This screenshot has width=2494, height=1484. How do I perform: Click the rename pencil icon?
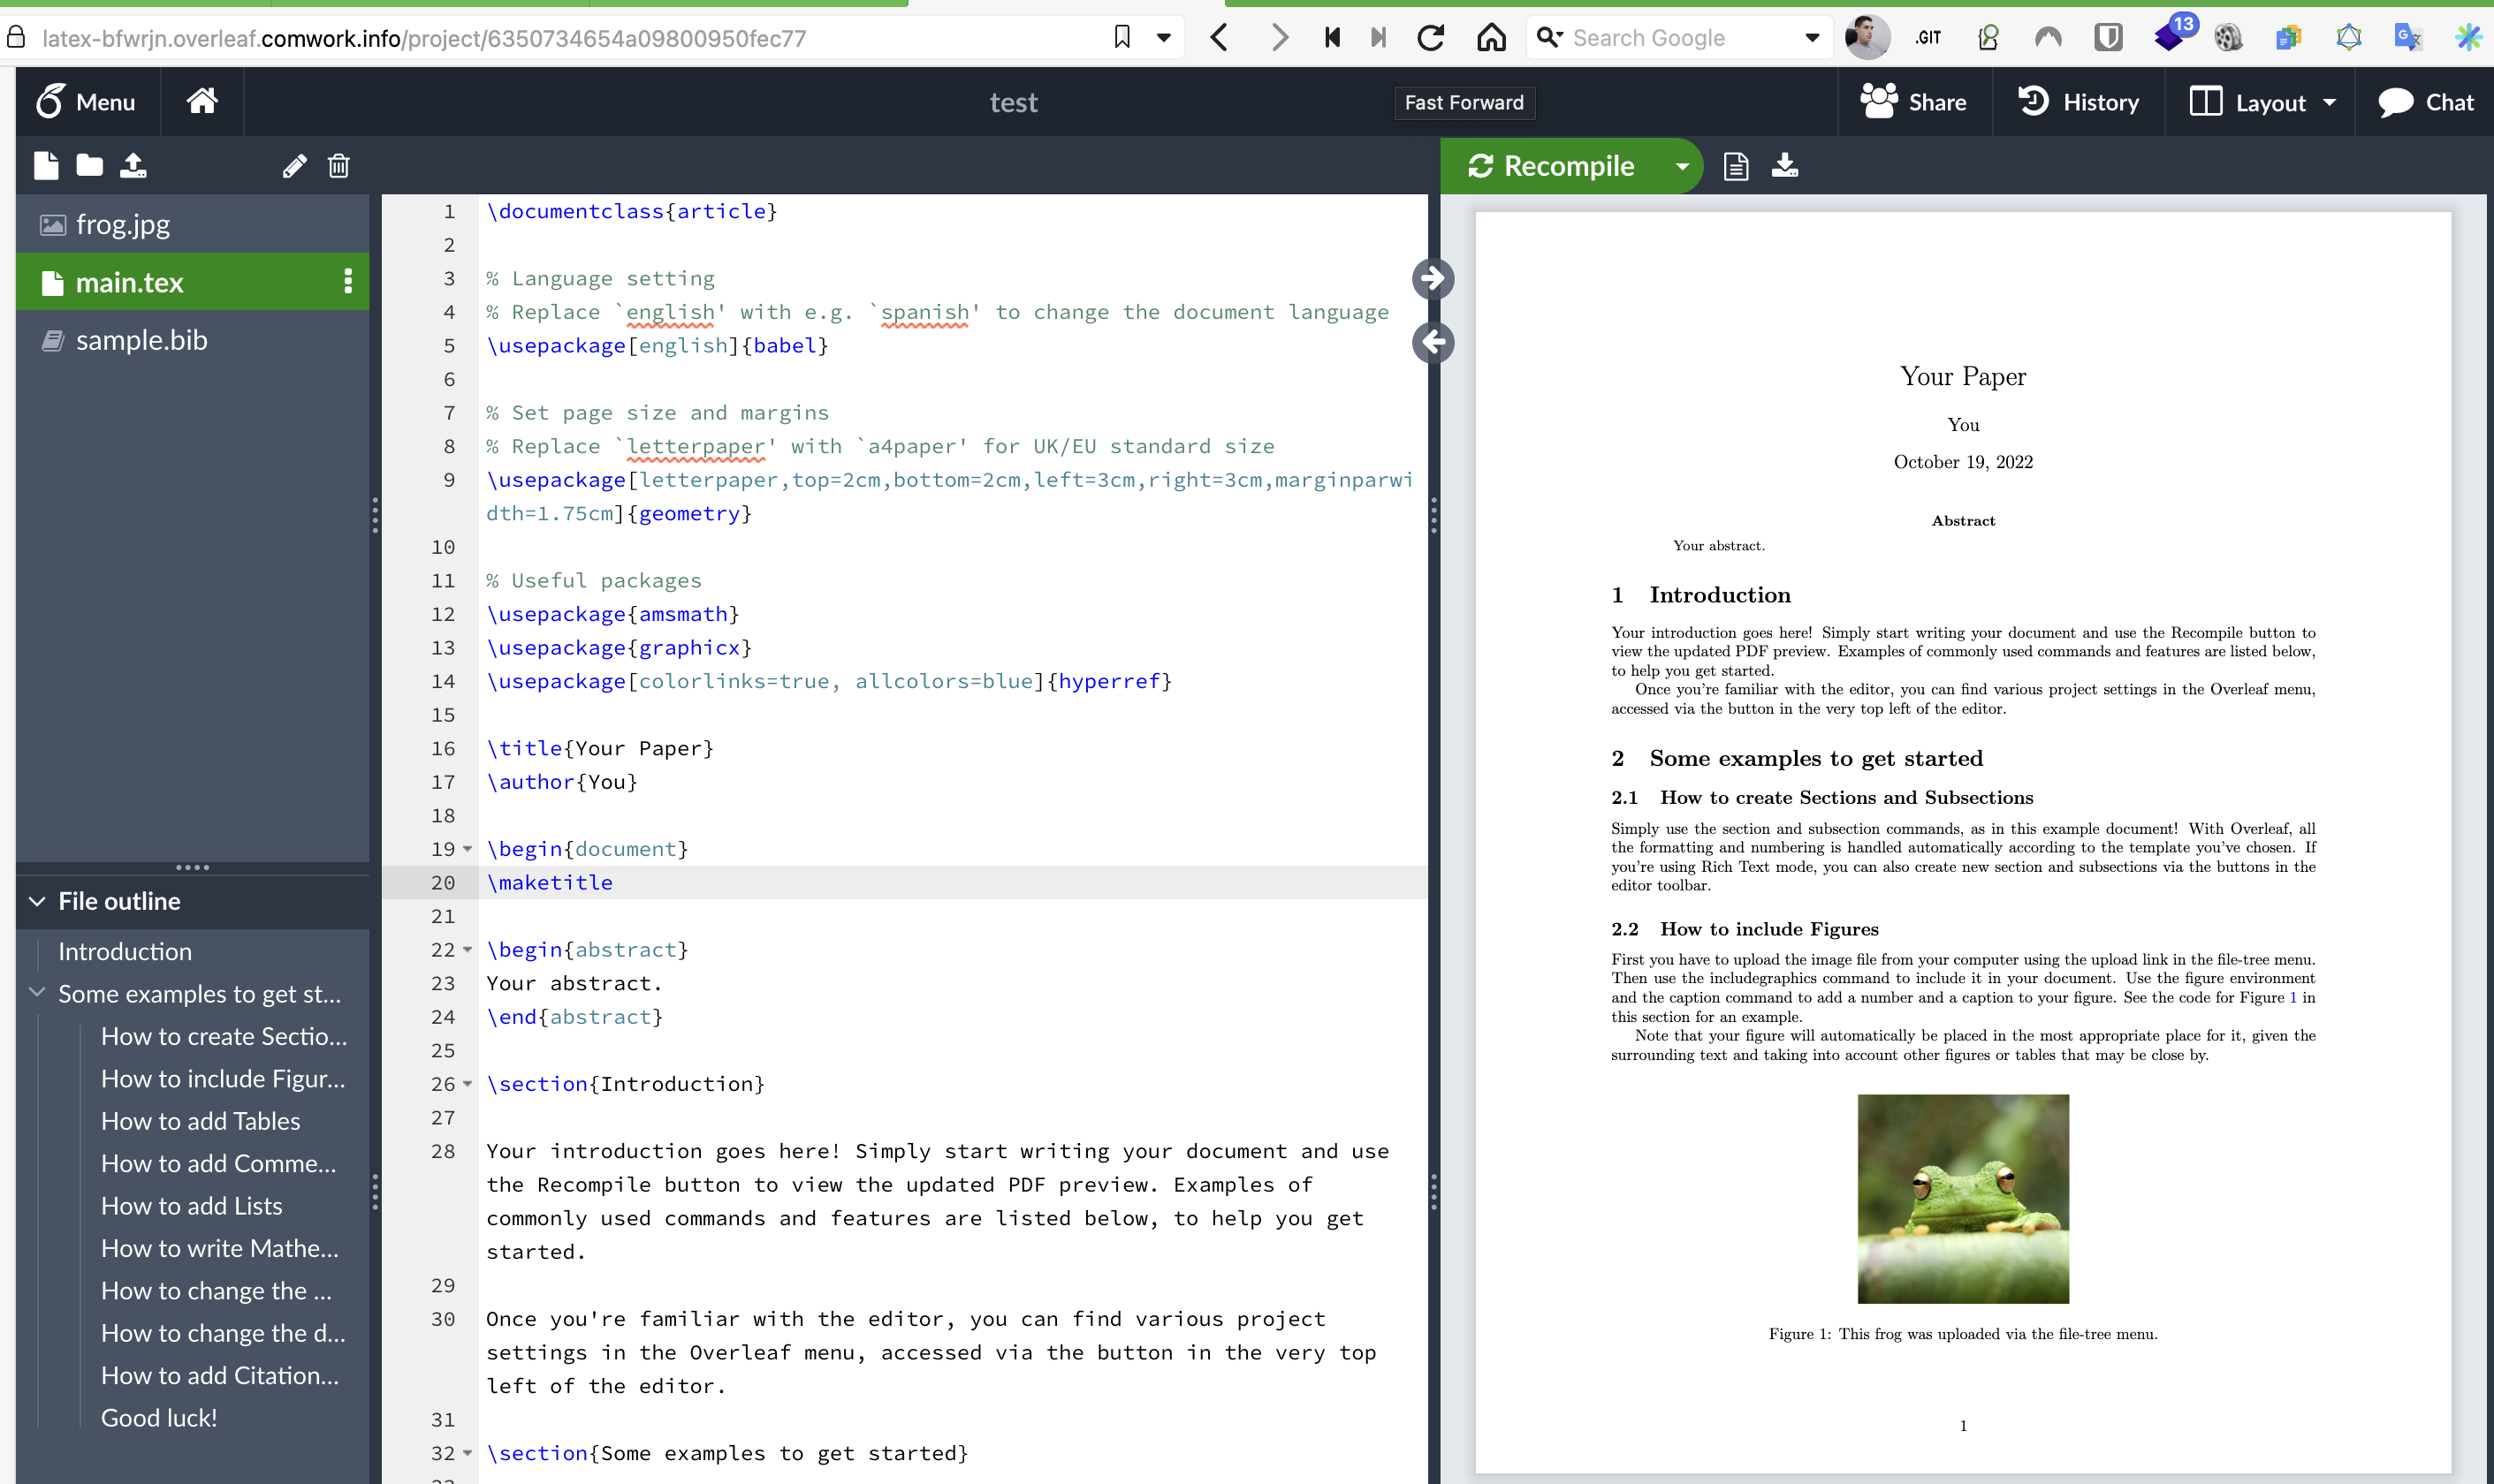coord(294,166)
